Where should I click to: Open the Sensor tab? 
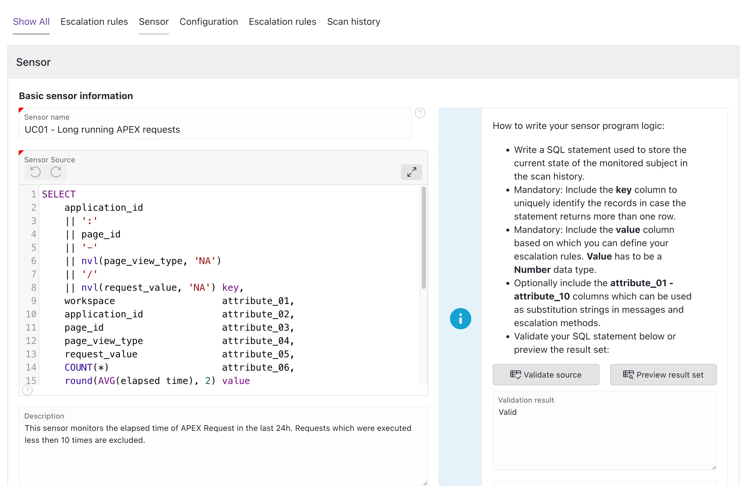(153, 22)
